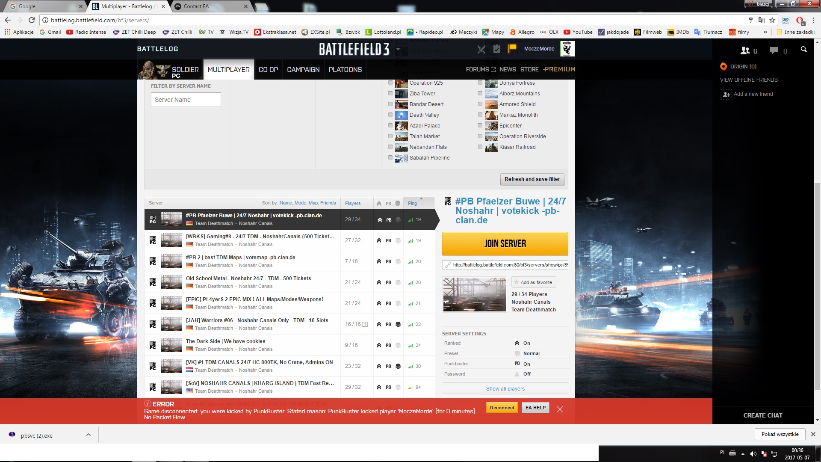
Task: Open the FORUMS link
Action: [481, 69]
